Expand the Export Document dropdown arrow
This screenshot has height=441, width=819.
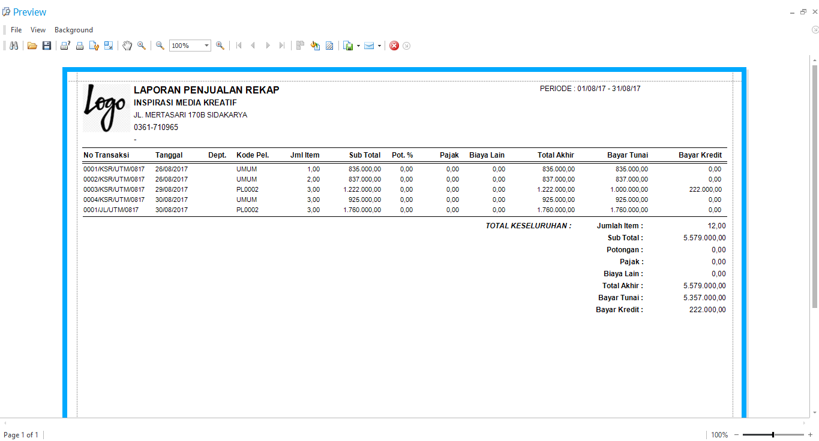click(358, 46)
